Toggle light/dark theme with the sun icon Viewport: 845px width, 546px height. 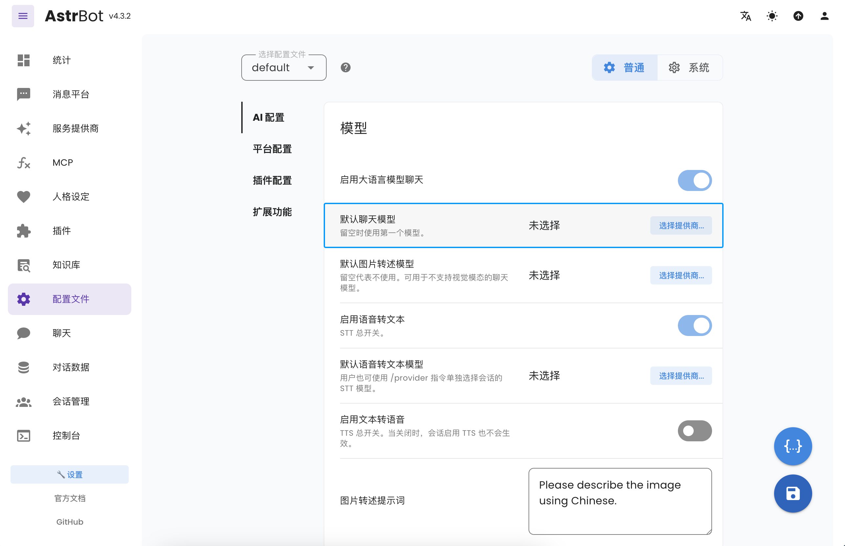(771, 16)
